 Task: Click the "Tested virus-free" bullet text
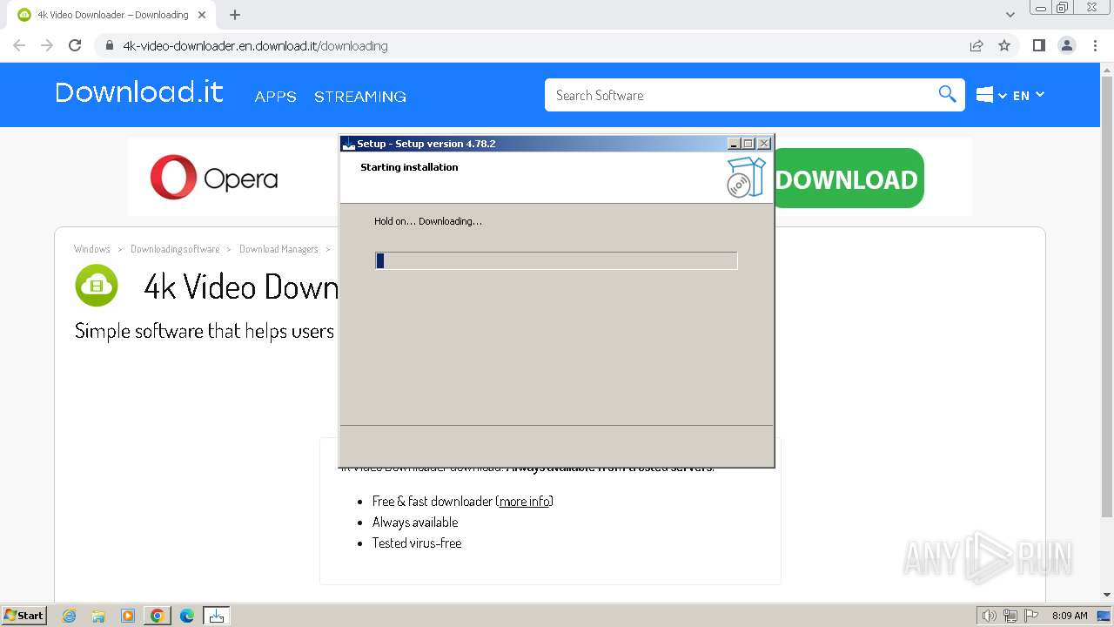pyautogui.click(x=417, y=543)
